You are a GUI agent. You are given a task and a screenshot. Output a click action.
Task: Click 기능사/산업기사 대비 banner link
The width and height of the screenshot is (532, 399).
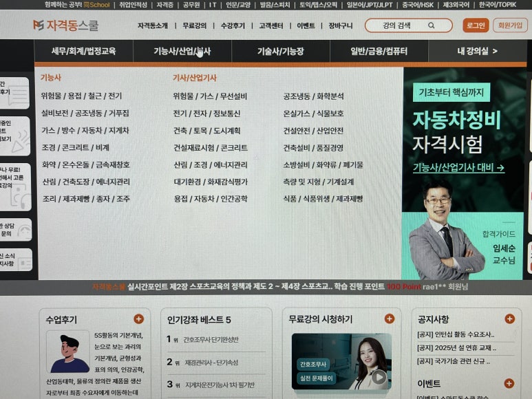click(458, 167)
